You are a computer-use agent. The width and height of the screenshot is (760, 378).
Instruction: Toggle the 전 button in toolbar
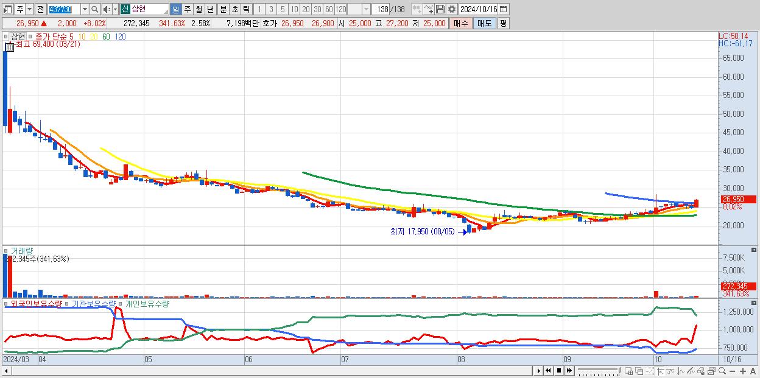(x=40, y=9)
